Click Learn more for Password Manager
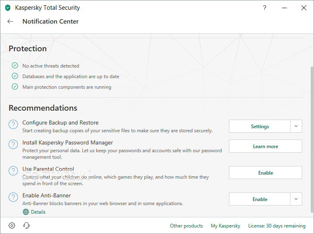 point(266,146)
